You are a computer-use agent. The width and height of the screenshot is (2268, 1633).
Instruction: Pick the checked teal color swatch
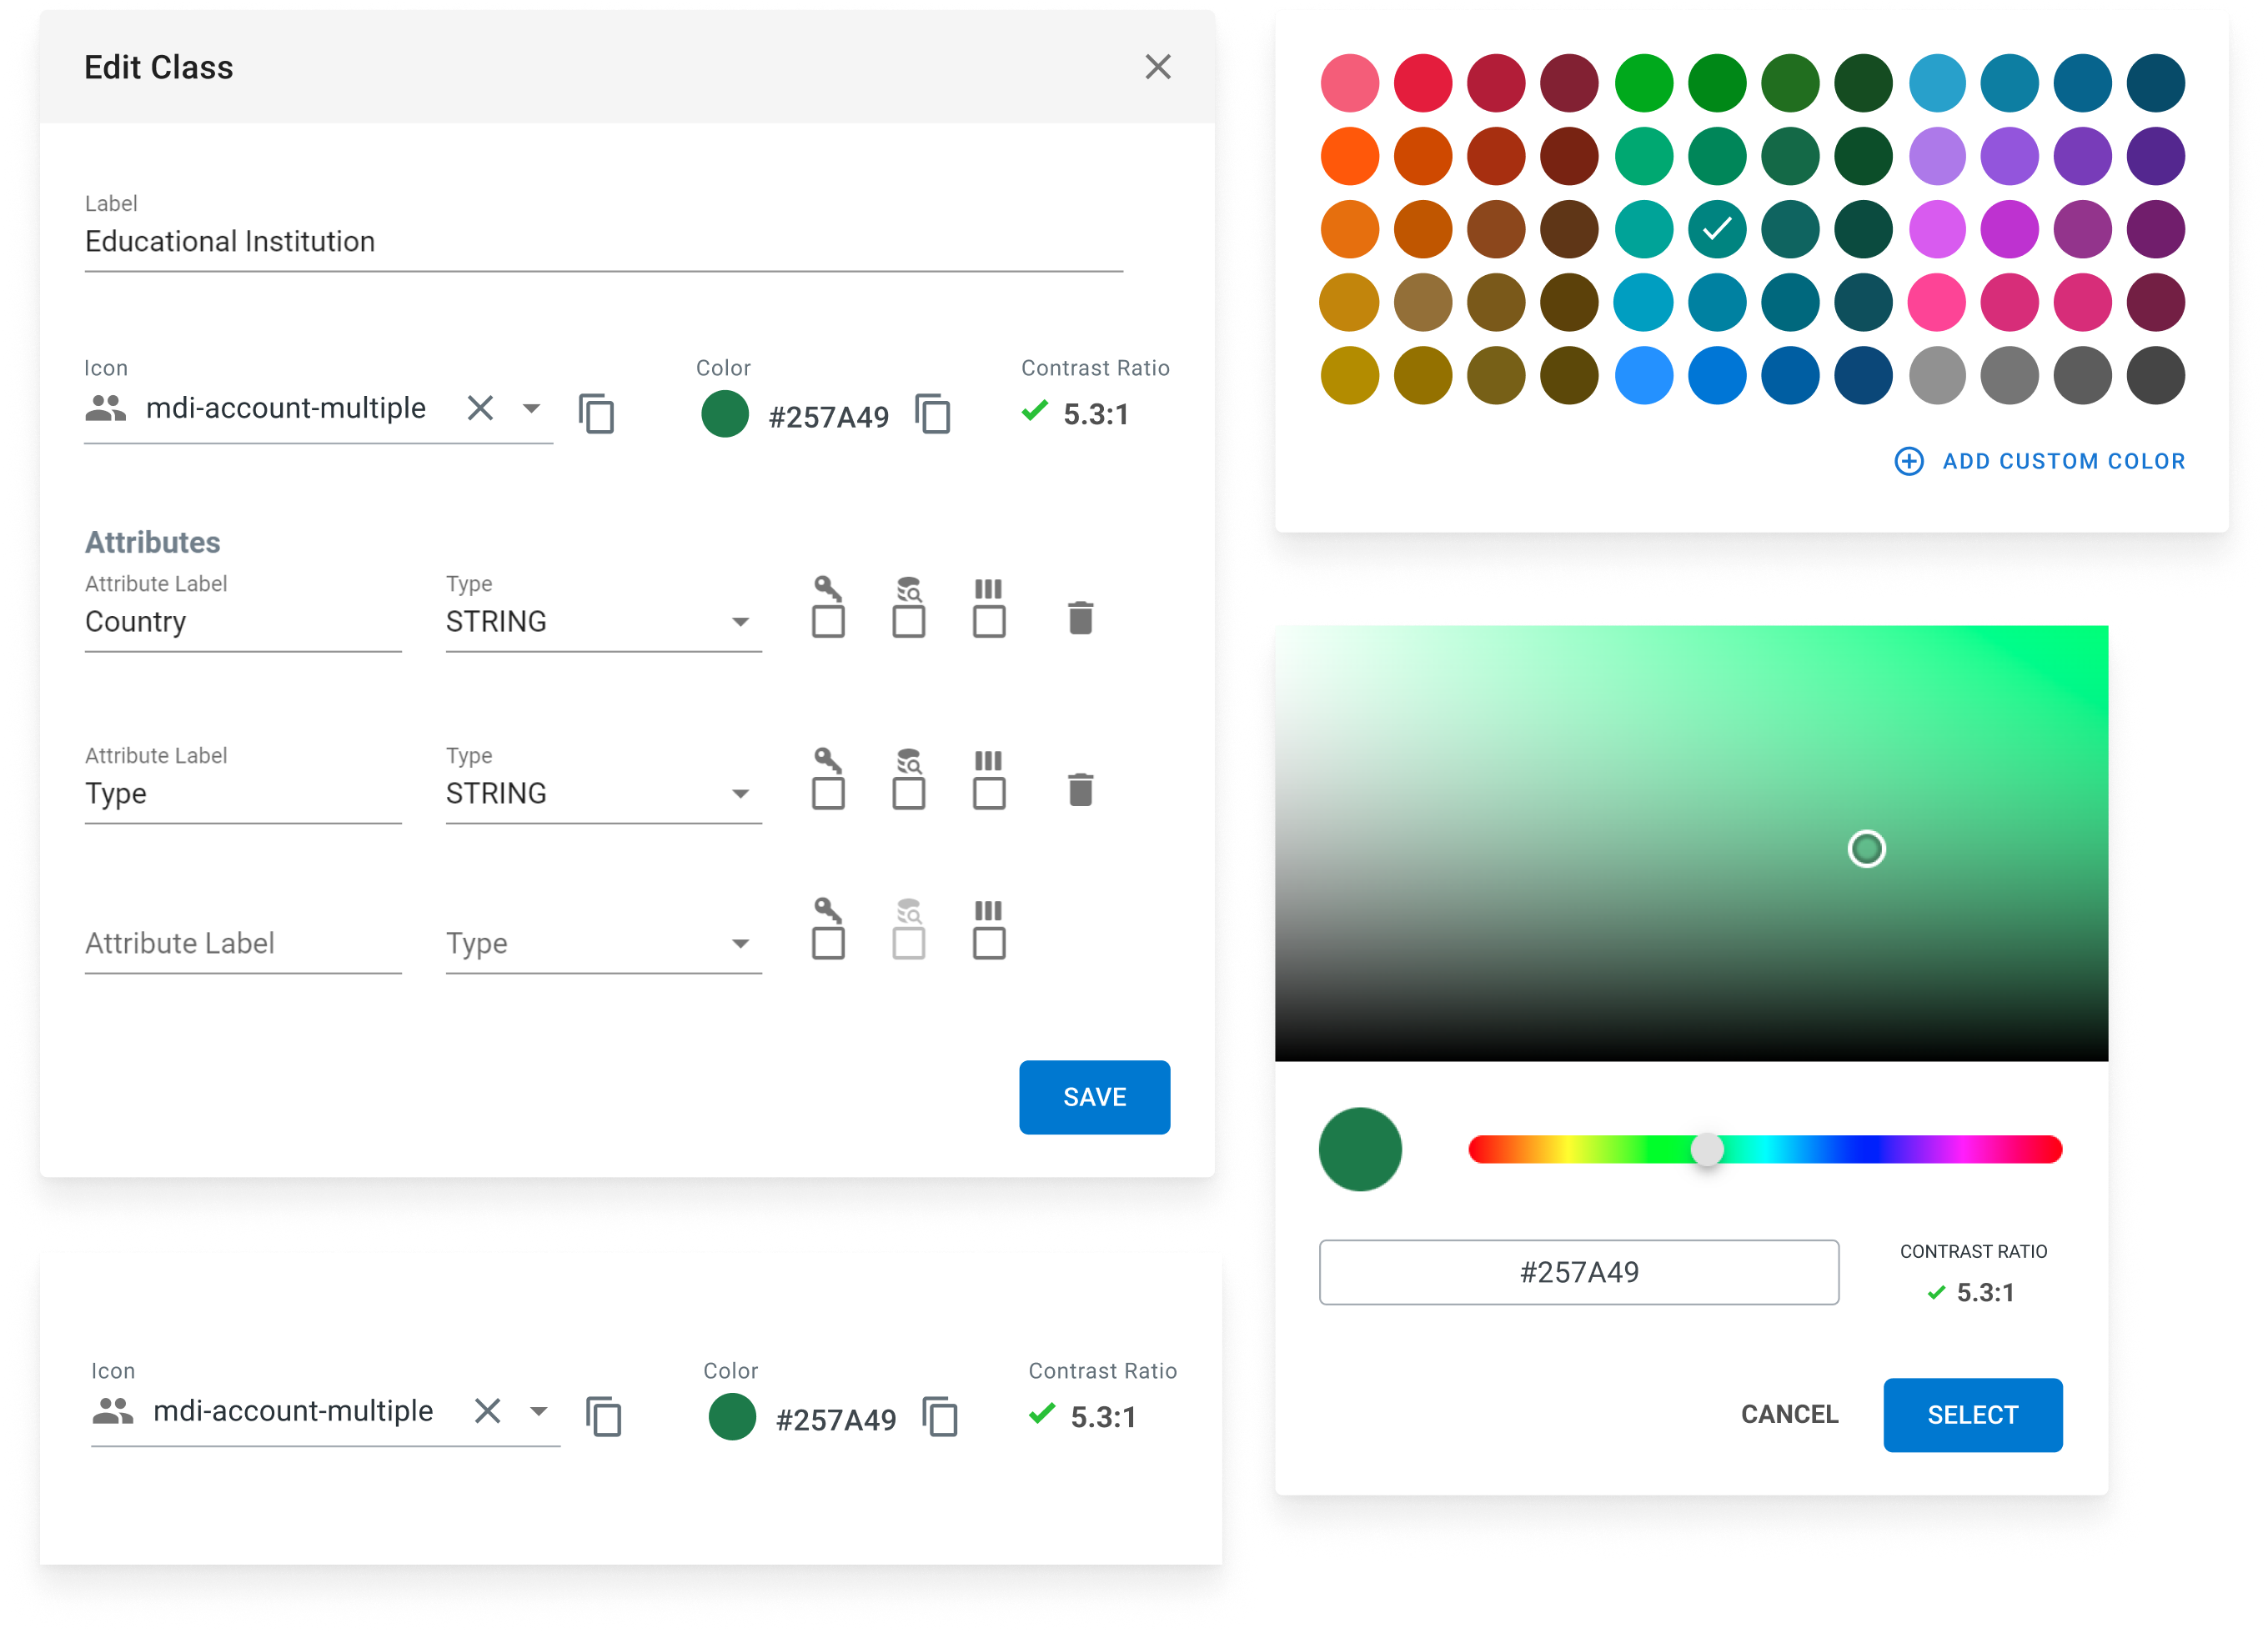[1716, 229]
